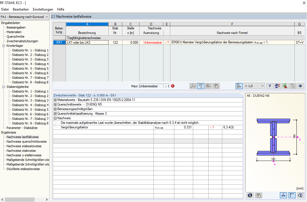Activate the pointer selection tool

coord(292,86)
